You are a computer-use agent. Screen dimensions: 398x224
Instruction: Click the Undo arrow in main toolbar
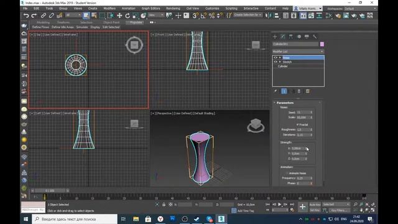pyautogui.click(x=26, y=16)
